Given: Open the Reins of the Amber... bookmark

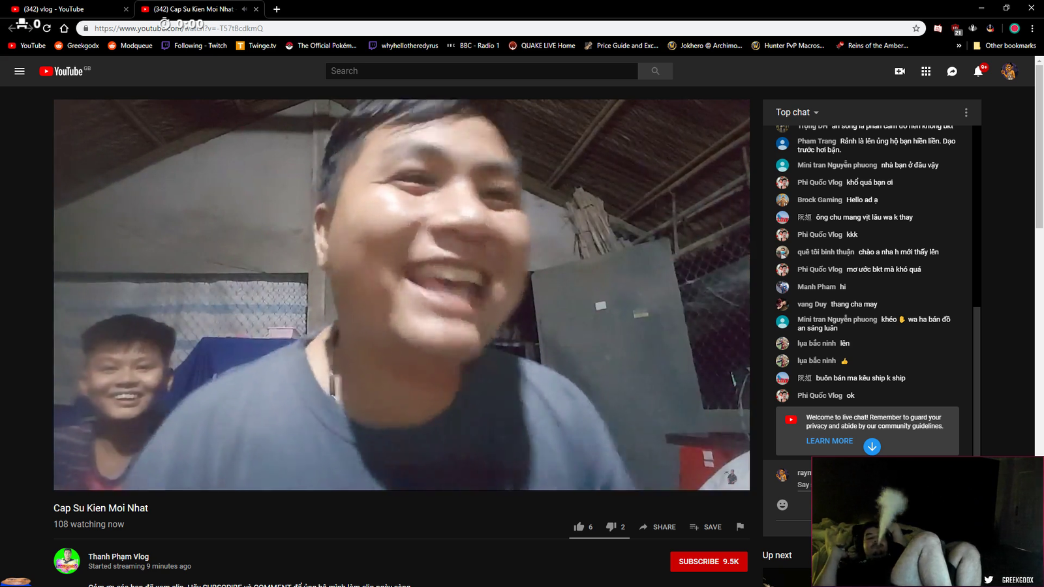Looking at the screenshot, I should [x=870, y=46].
